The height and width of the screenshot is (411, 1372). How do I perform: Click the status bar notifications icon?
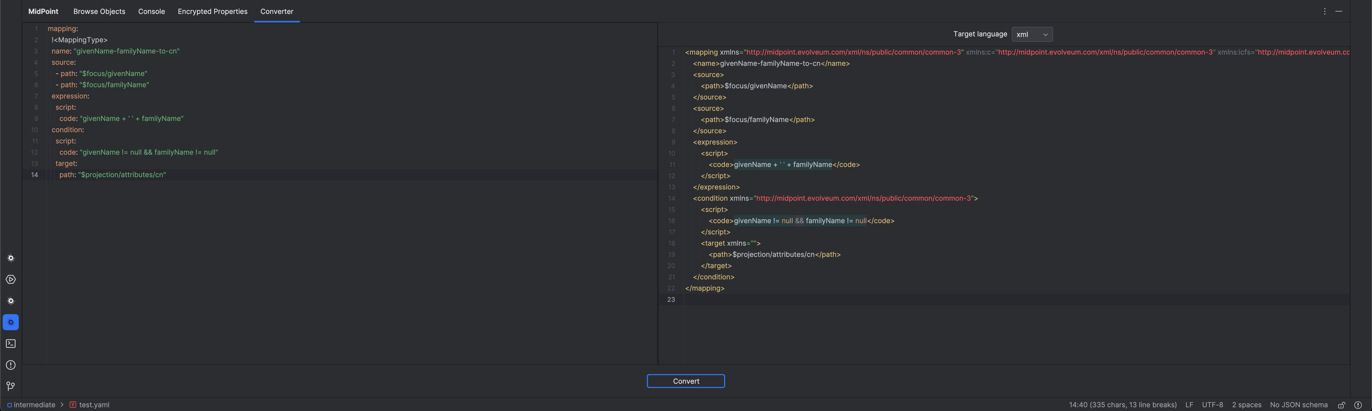coord(1358,405)
